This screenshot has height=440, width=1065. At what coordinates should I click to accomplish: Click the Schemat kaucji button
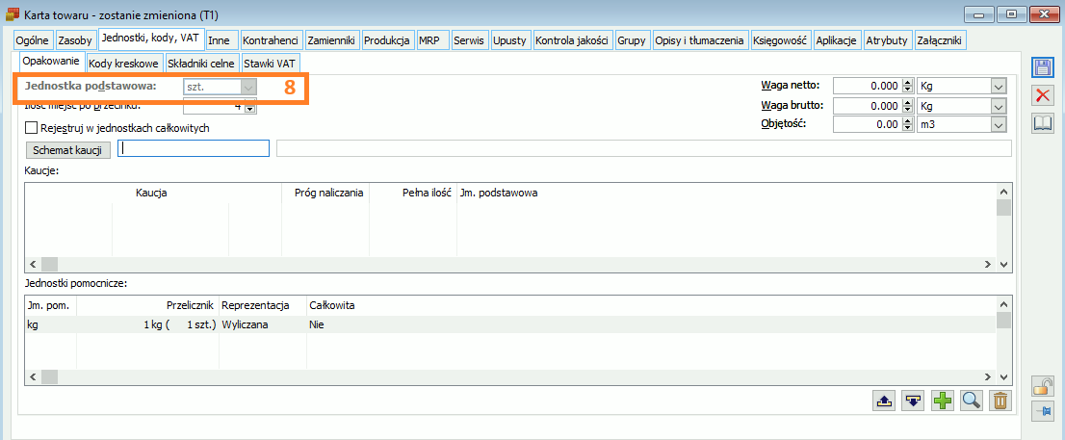tap(66, 149)
